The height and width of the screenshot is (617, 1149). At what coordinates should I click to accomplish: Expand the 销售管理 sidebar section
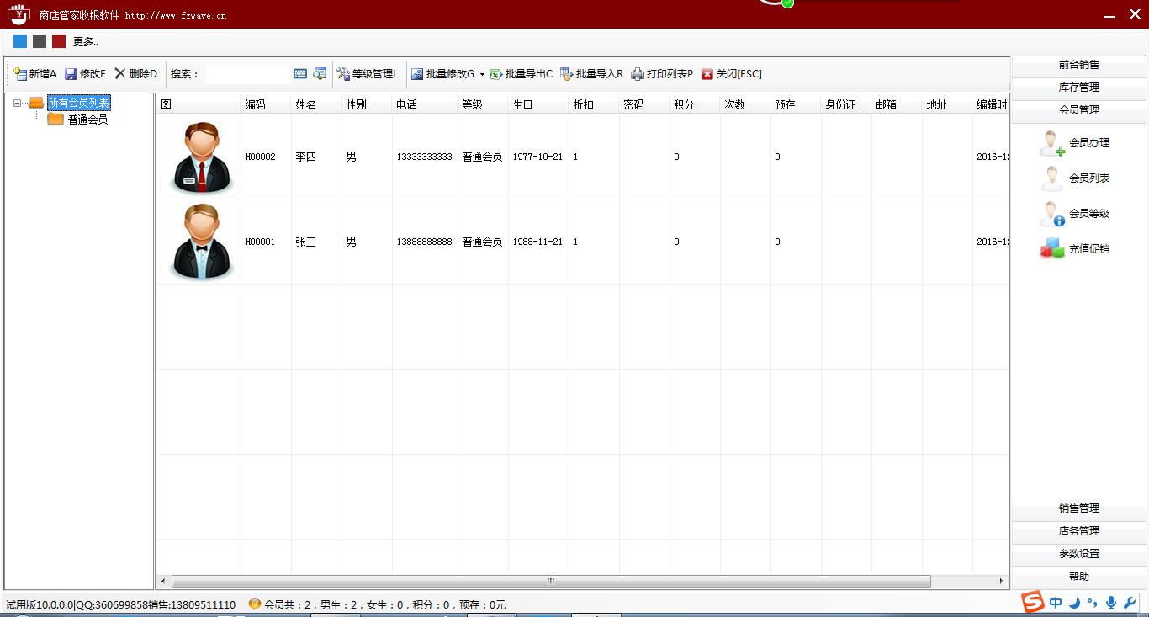[x=1078, y=508]
